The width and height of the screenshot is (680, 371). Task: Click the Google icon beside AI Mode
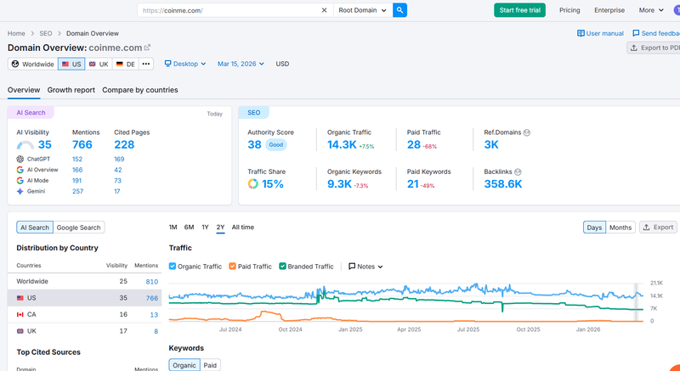coord(20,181)
